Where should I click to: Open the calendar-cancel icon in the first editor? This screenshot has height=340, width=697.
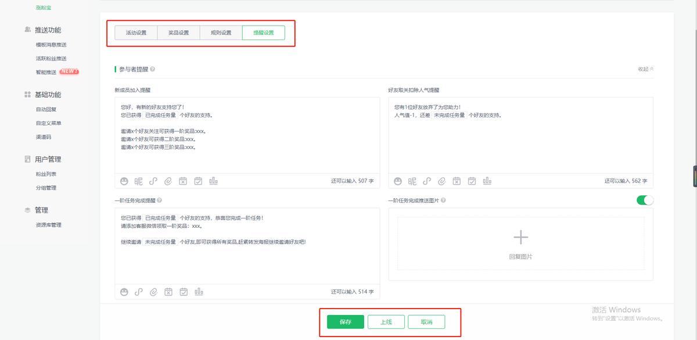183,181
